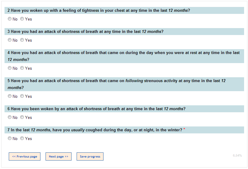Click the question 2 heading text

click(99, 11)
